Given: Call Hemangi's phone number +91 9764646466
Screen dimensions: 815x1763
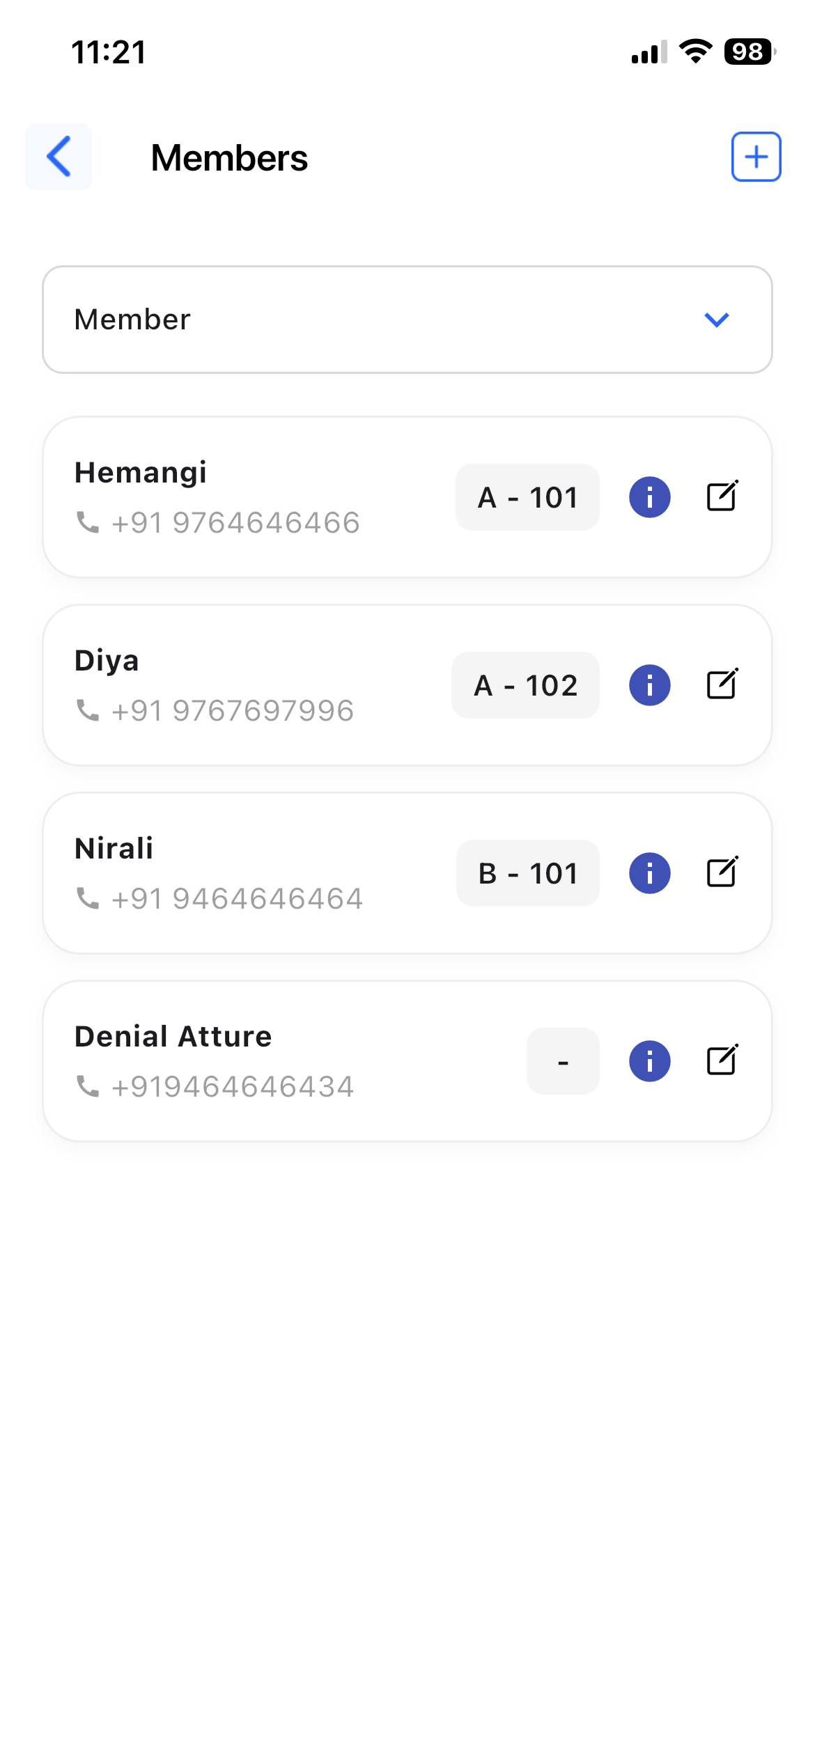Looking at the screenshot, I should pyautogui.click(x=235, y=523).
